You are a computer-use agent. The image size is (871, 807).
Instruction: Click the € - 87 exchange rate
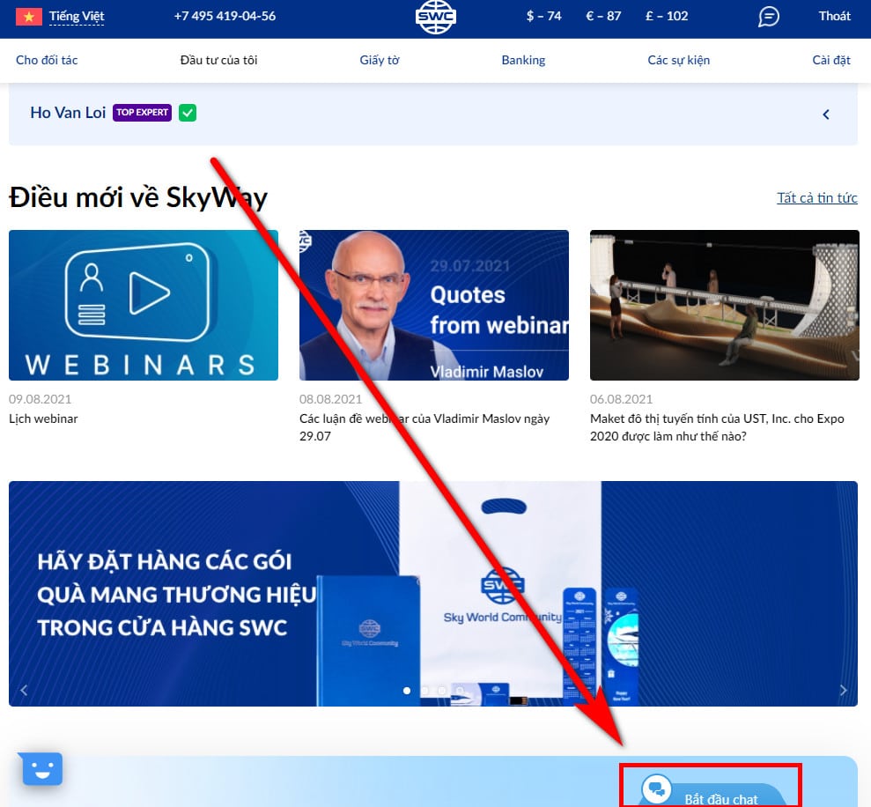click(x=604, y=16)
